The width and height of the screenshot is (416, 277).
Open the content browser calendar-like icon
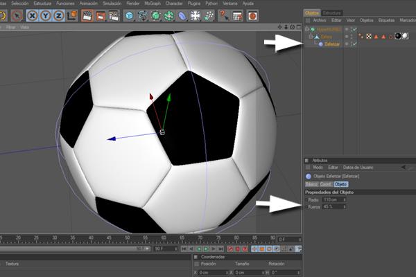[237, 16]
